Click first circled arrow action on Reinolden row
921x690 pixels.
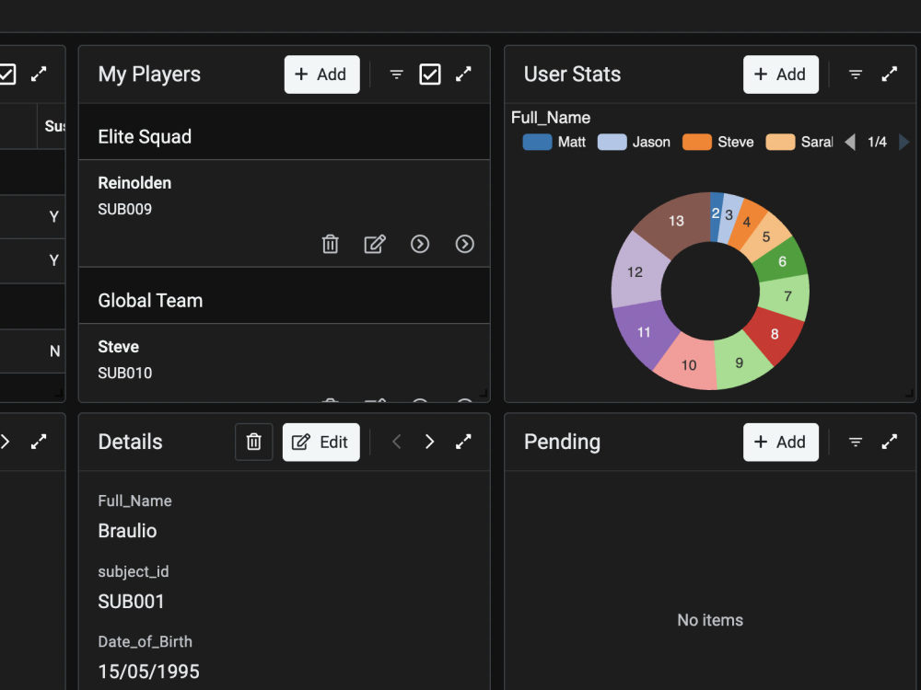[x=419, y=244]
